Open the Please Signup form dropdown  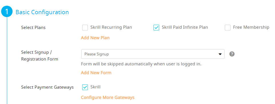[153, 54]
